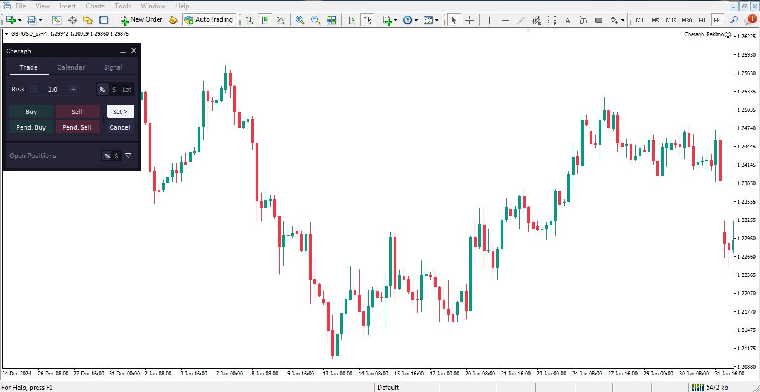Increase Risk value with plus button
The image size is (760, 392).
coord(73,90)
